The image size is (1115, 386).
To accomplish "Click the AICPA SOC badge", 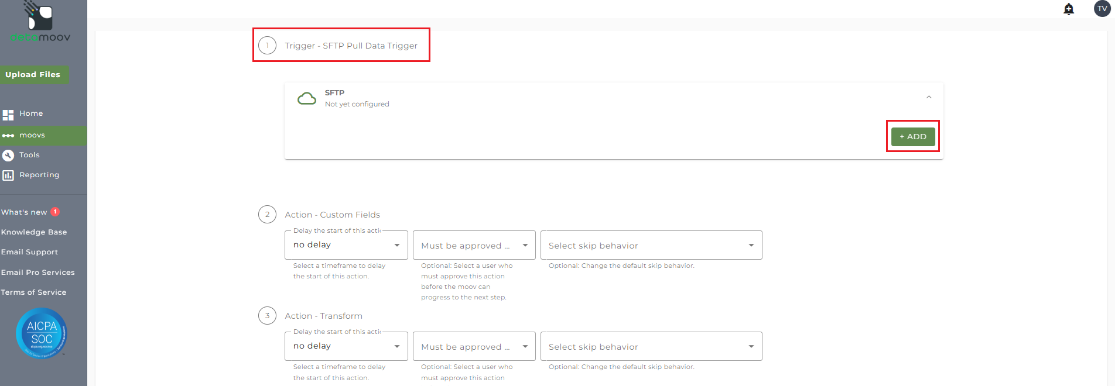I will [42, 333].
